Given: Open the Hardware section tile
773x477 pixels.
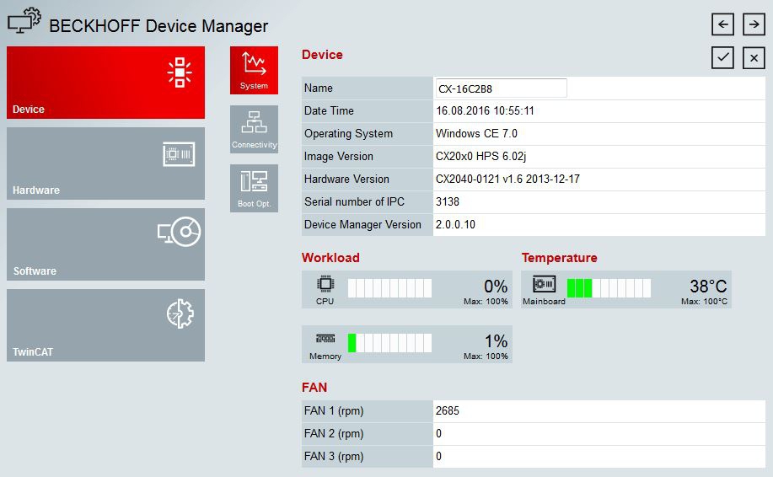Looking at the screenshot, I should click(x=105, y=163).
